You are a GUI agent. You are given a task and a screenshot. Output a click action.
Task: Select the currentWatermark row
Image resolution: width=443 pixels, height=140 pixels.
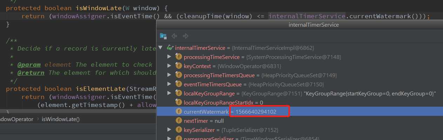pos(300,112)
